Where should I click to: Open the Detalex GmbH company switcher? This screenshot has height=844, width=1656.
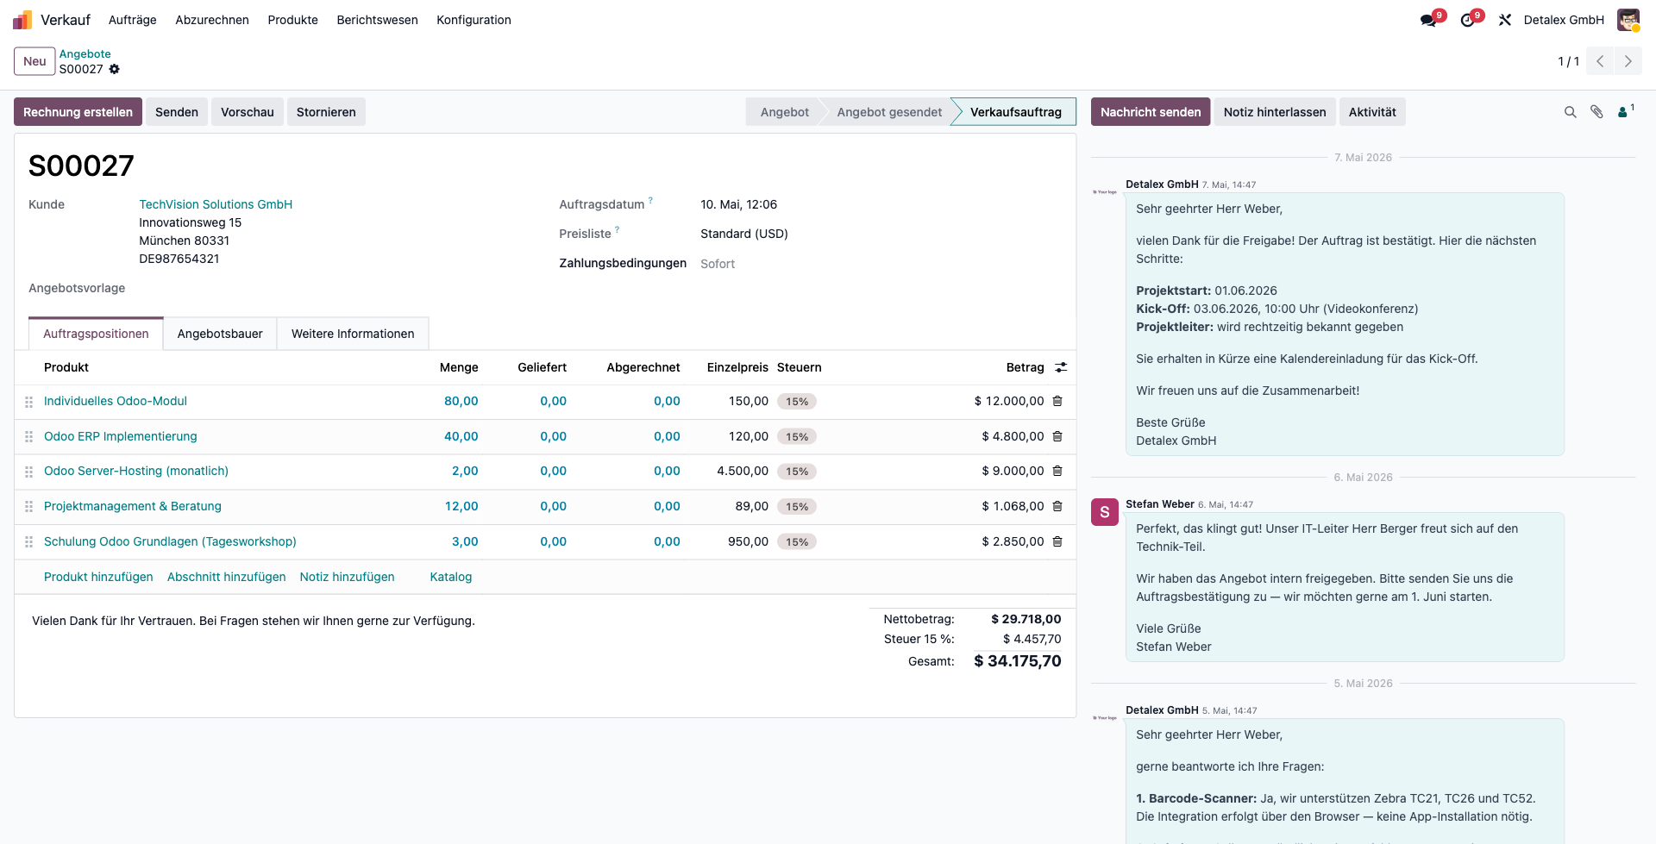coord(1564,20)
